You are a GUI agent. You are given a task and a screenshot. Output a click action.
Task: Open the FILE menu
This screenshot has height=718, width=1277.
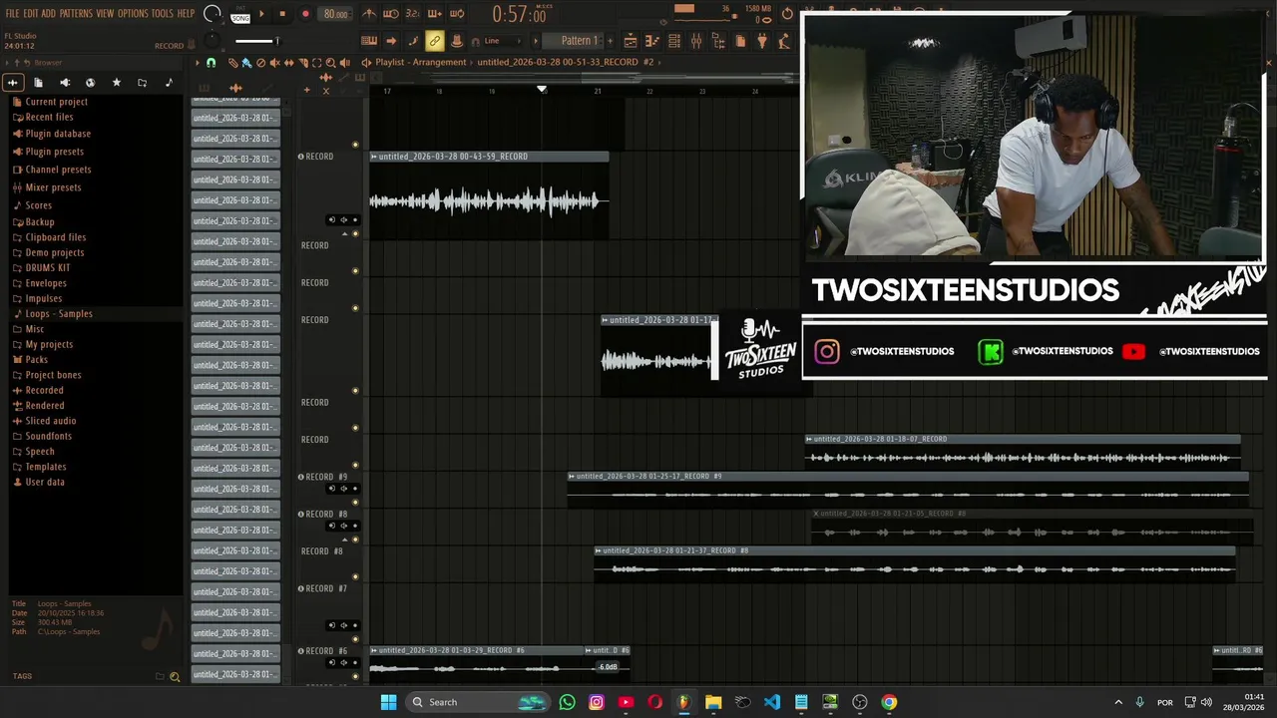tap(12, 13)
